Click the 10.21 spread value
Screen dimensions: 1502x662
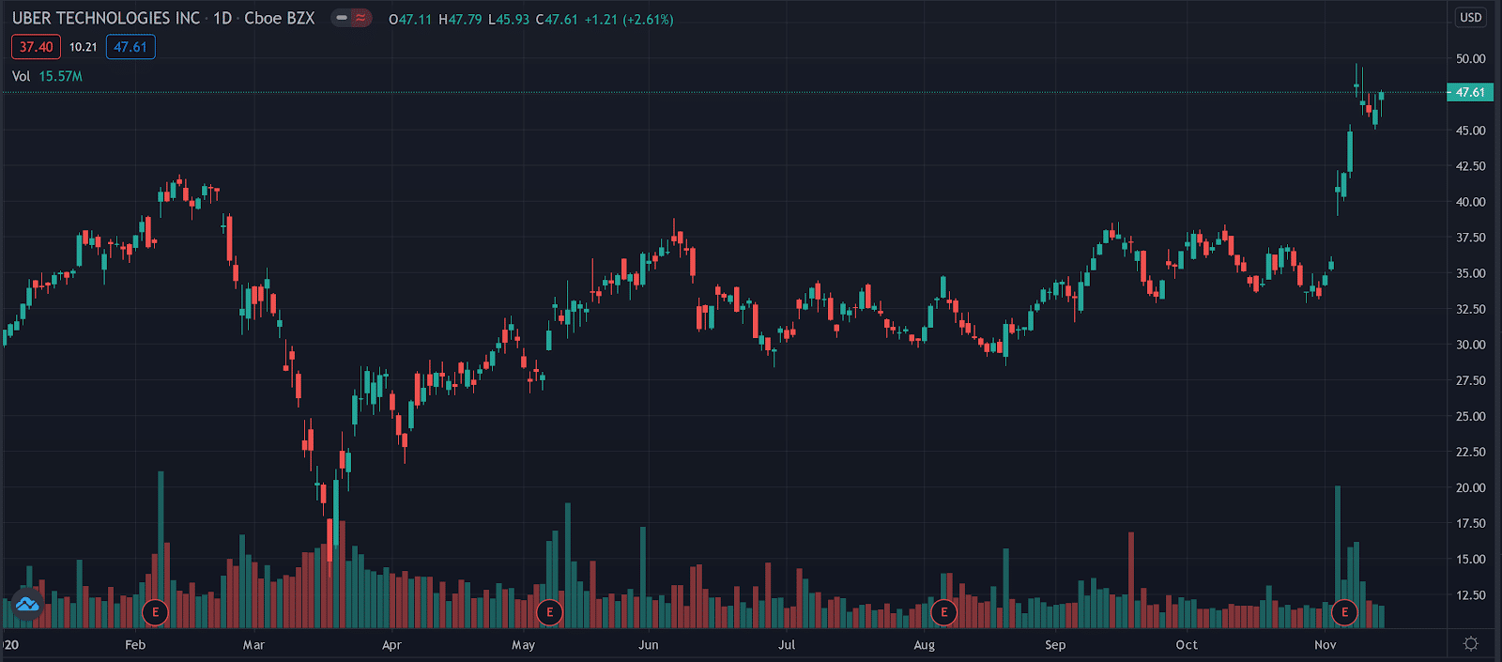click(x=84, y=47)
